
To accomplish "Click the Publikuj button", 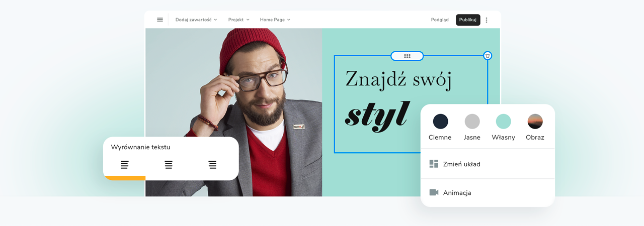I will [468, 20].
